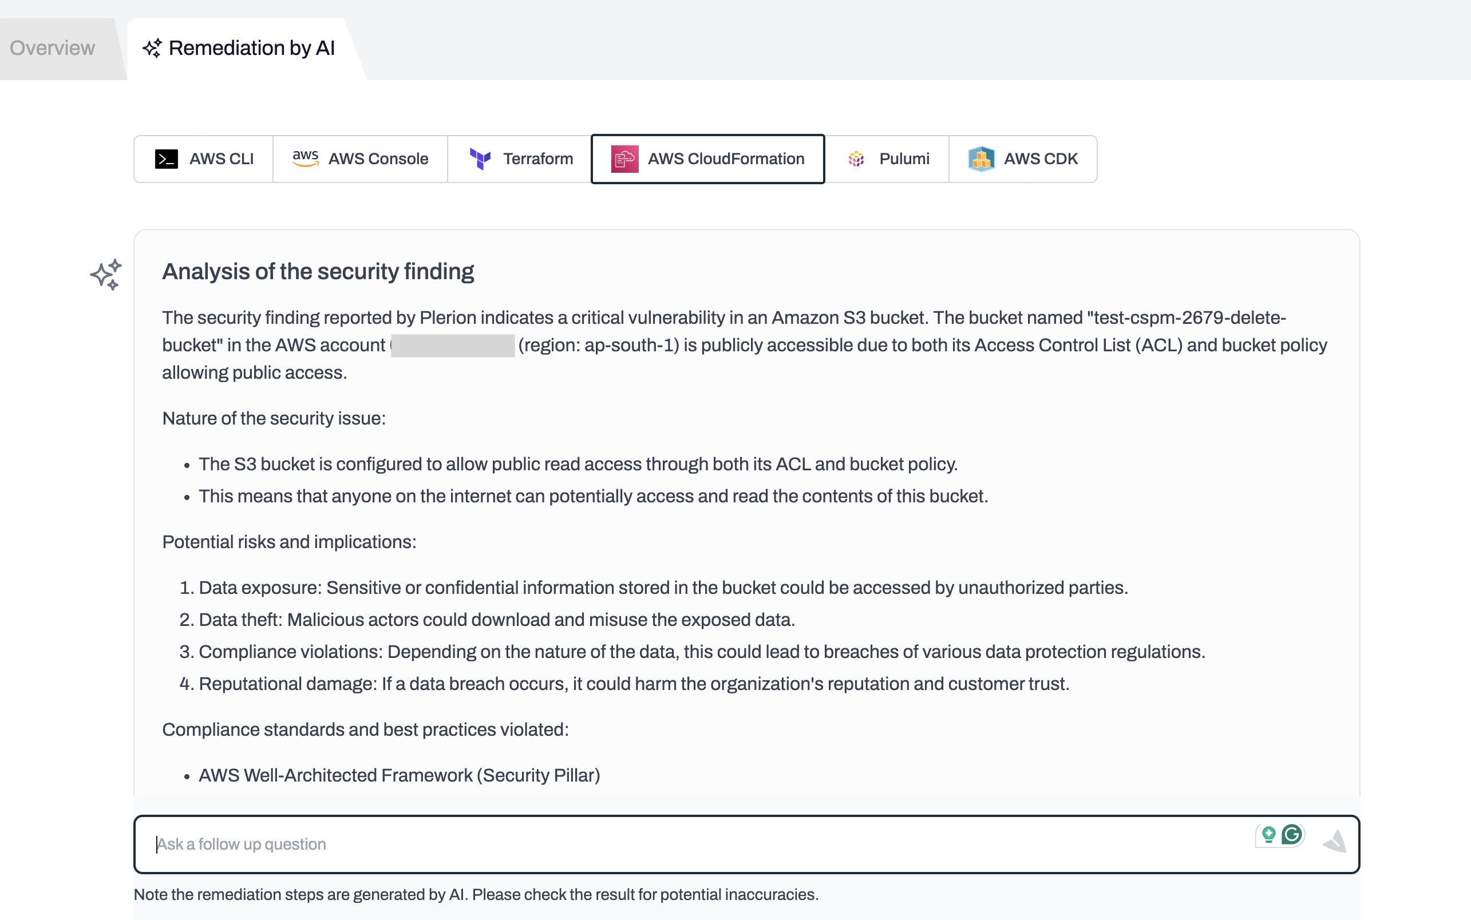The width and height of the screenshot is (1471, 920).
Task: Click 'Nature of the security issue:' text
Action: [x=274, y=418]
